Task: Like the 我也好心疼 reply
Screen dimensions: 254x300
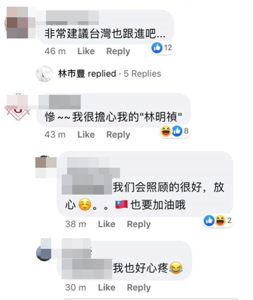Action: [x=107, y=288]
